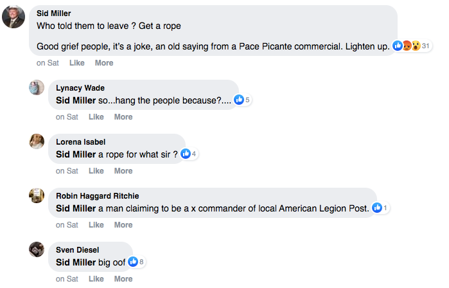The height and width of the screenshot is (288, 449).
Task: Click Lynacy Wade's avatar thumbnail
Action: pyautogui.click(x=37, y=88)
